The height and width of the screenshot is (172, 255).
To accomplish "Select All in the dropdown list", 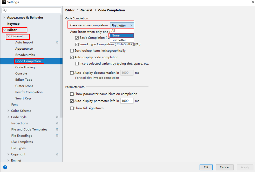I will click(x=122, y=31).
